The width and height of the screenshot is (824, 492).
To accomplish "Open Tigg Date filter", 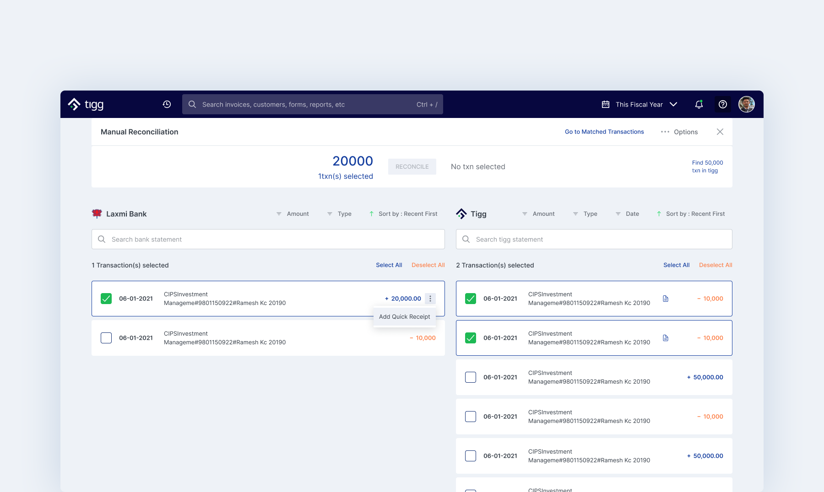I will (627, 214).
